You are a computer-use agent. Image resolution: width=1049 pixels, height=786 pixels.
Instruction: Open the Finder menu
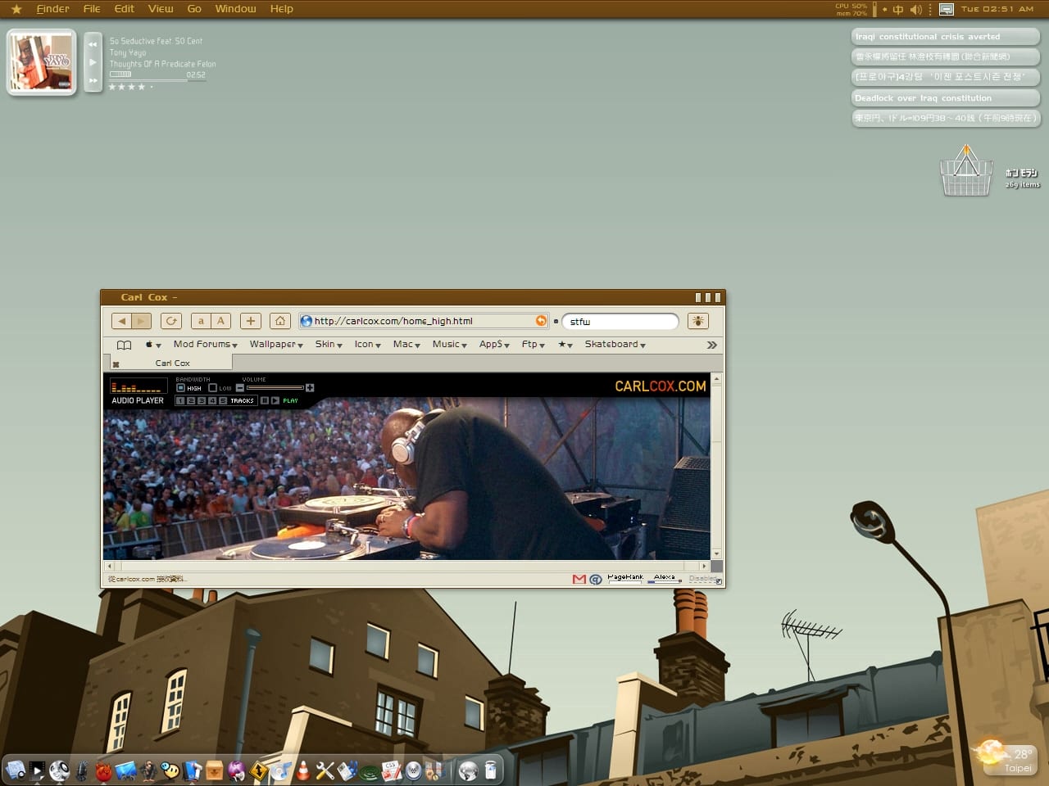point(52,9)
